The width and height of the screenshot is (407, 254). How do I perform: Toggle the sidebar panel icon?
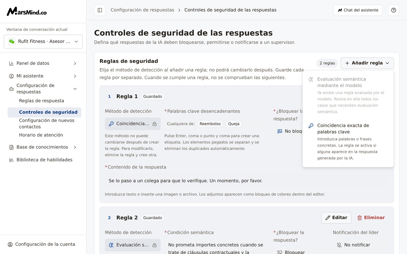[100, 10]
